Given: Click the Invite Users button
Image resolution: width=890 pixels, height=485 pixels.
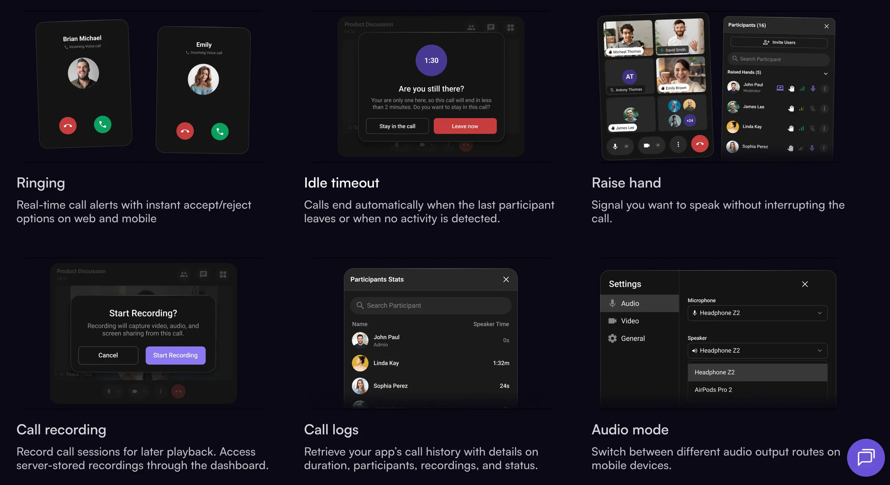Looking at the screenshot, I should [x=779, y=42].
